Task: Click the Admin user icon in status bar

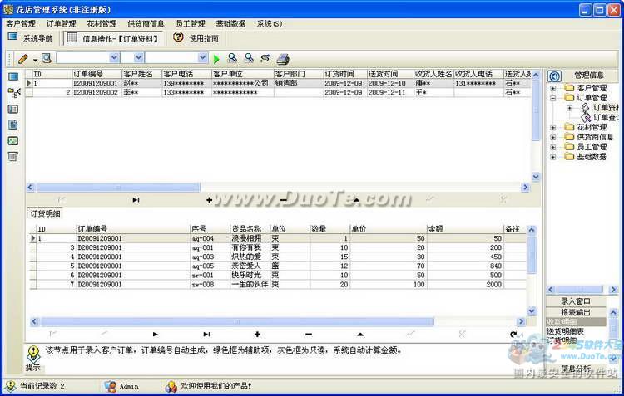Action: click(110, 386)
